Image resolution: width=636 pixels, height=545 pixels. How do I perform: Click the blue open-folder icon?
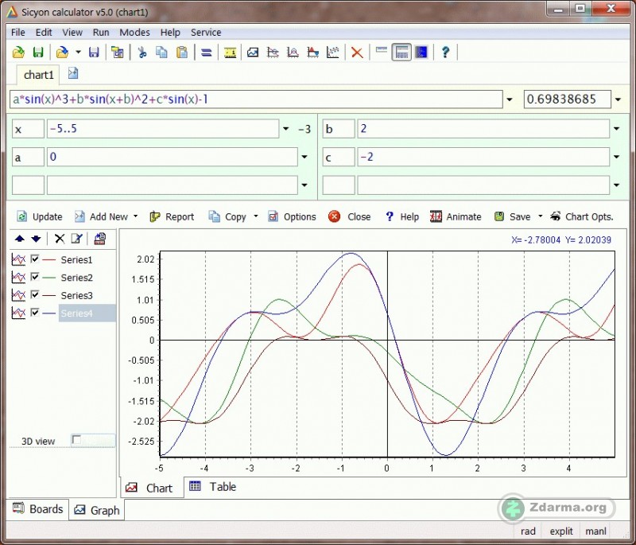click(62, 53)
